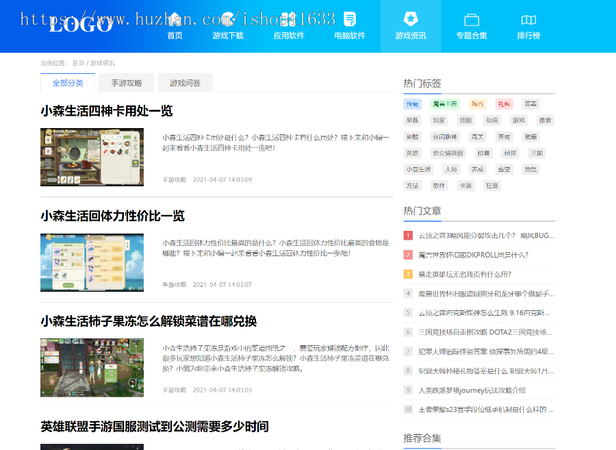The image size is (616, 450).
Task: Click the 盗贼 tag
Action: (413, 137)
